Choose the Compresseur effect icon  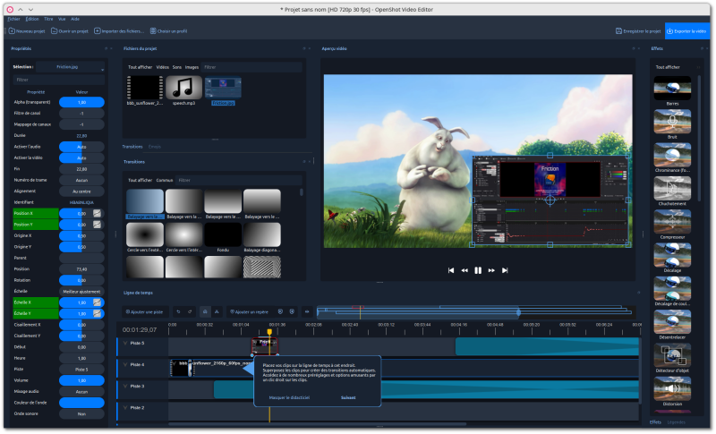click(672, 222)
